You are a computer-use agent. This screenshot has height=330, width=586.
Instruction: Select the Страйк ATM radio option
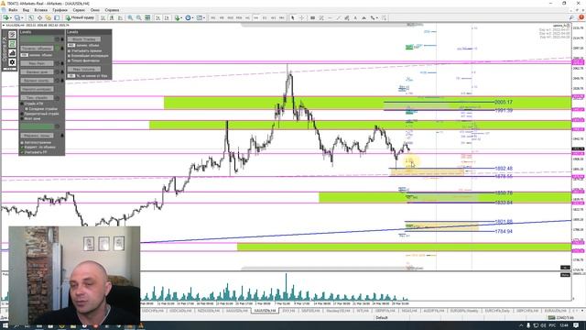pyautogui.click(x=22, y=104)
